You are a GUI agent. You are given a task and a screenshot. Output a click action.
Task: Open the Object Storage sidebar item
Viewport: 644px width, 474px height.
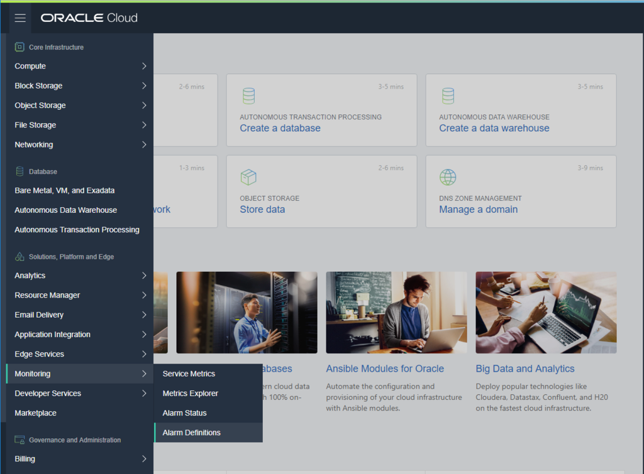80,105
